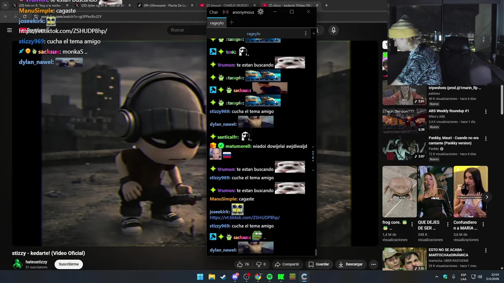Viewport: 504px width, 283px height.
Task: Click the Descargar download button
Action: (350, 264)
